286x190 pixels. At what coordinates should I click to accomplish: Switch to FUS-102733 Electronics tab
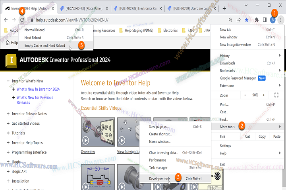click(138, 9)
